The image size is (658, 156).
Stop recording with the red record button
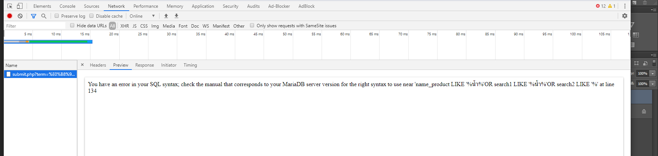[x=10, y=16]
